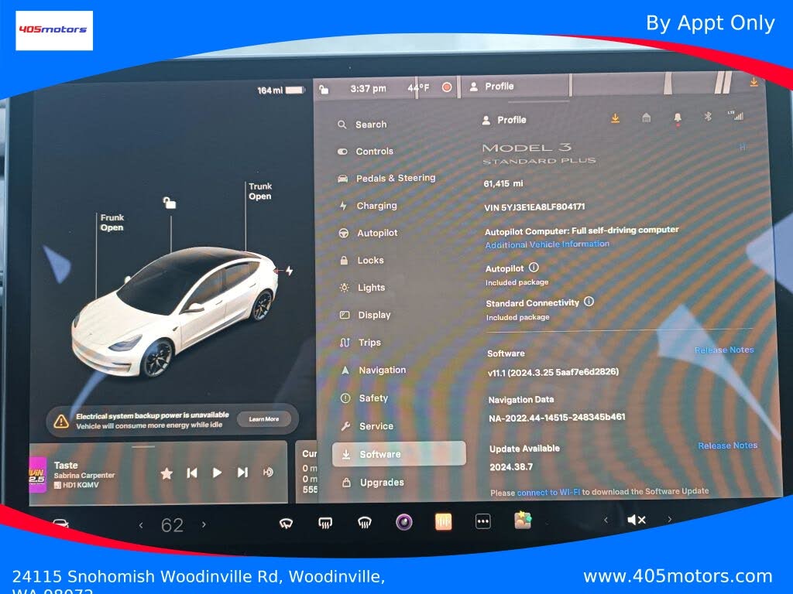Image resolution: width=793 pixels, height=594 pixels.
Task: Tap the Profile button in settings panel
Action: point(504,120)
